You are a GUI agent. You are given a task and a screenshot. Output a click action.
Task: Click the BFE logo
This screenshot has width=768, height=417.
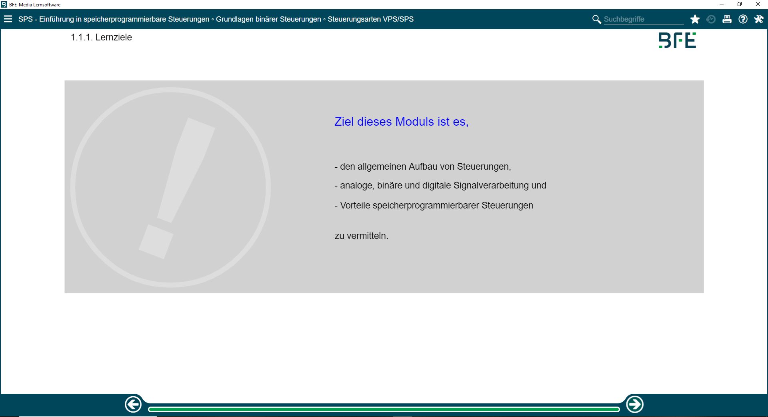coord(677,40)
